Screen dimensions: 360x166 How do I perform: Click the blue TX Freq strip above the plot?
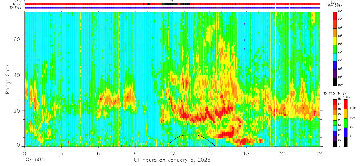pos(172,8)
